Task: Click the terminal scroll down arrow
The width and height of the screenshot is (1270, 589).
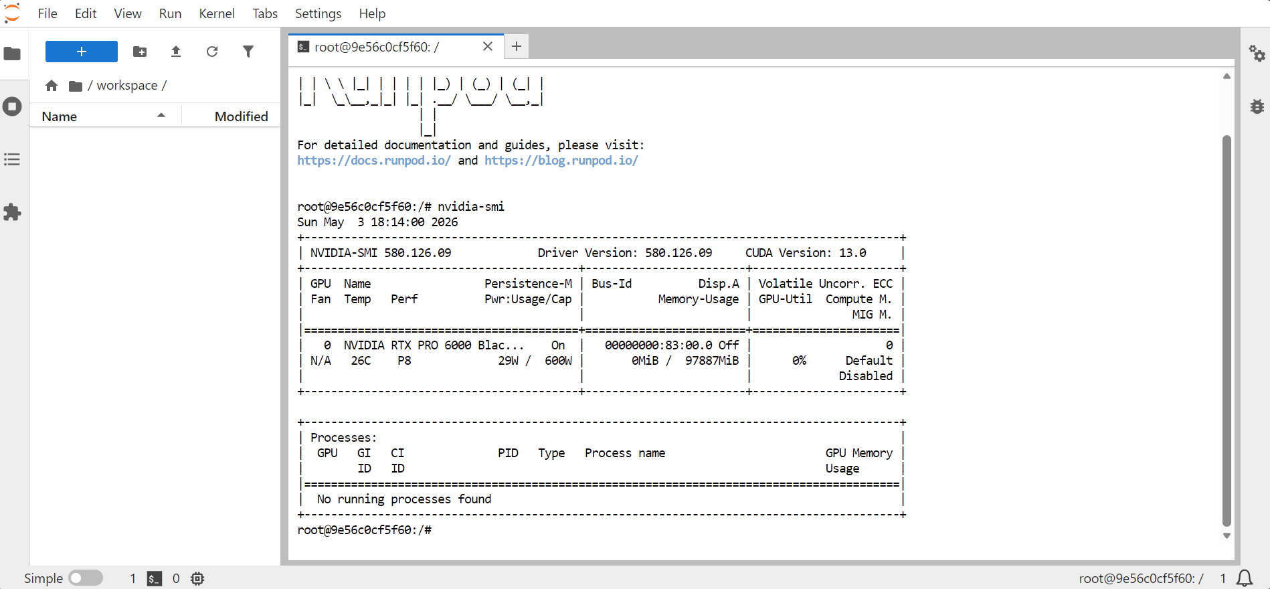Action: point(1227,535)
